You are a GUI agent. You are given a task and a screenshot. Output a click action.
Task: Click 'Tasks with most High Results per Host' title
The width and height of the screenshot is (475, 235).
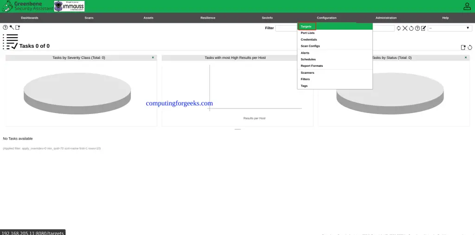[235, 57]
